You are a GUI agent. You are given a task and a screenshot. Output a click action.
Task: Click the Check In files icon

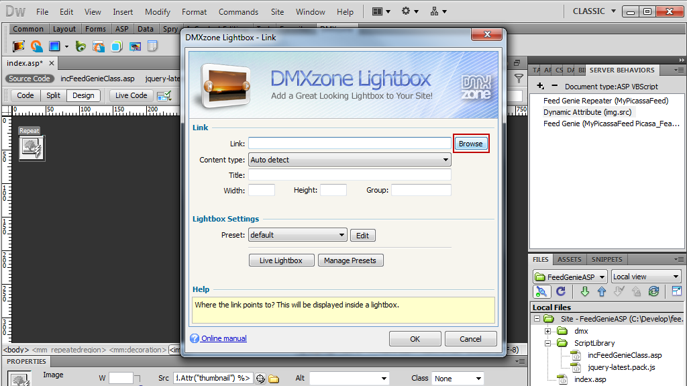point(636,291)
